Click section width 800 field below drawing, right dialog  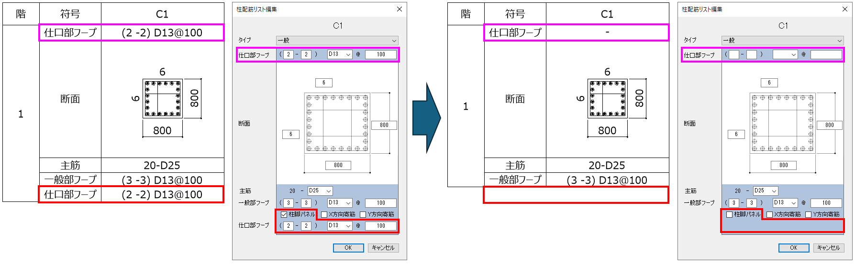(784, 165)
